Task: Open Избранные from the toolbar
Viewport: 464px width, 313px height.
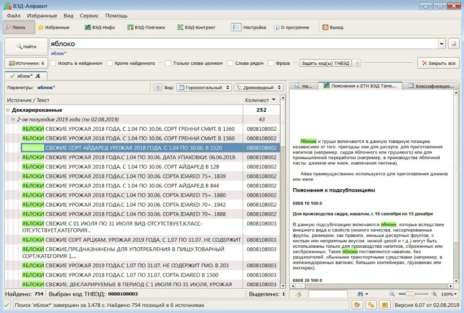Action: point(53,27)
